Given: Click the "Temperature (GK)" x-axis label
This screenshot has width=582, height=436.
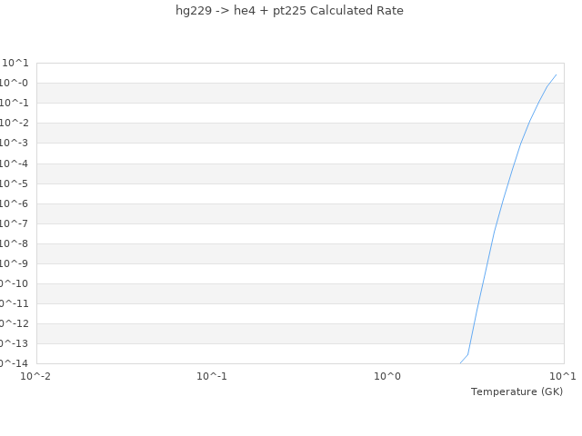Looking at the screenshot, I should coord(517,391).
